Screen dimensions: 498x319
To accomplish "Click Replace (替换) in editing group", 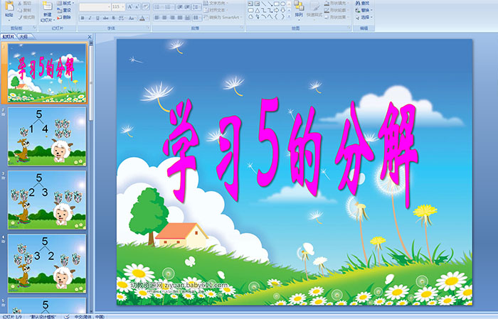I will click(x=364, y=10).
